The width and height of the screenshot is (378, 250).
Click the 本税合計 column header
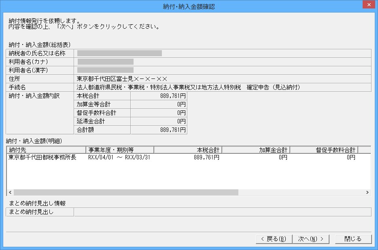(188, 150)
